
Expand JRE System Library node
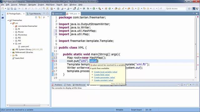(x=11, y=49)
